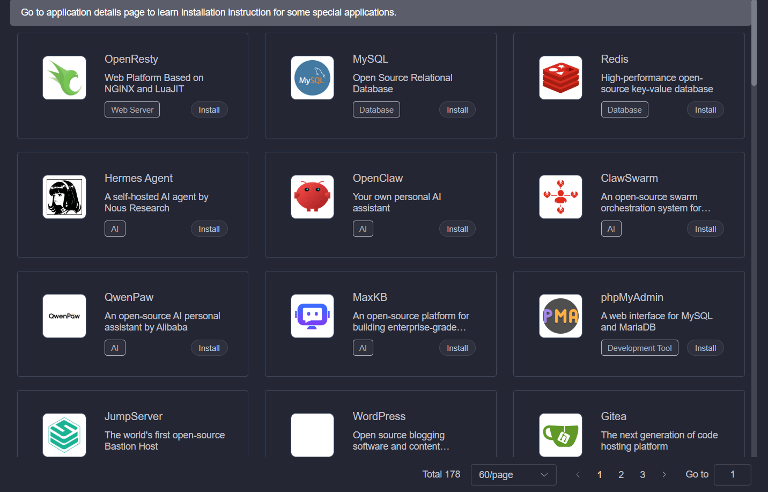Click the vertical scrollbar thumb
This screenshot has height=492, width=768.
tap(754, 43)
